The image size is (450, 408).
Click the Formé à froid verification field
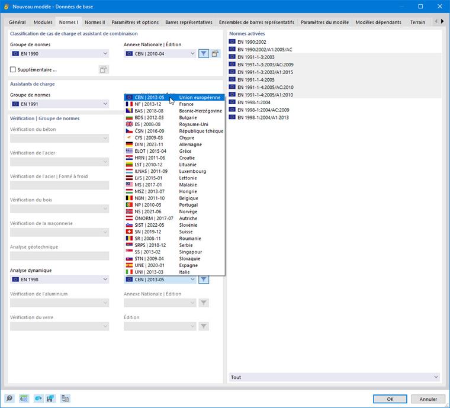(59, 185)
